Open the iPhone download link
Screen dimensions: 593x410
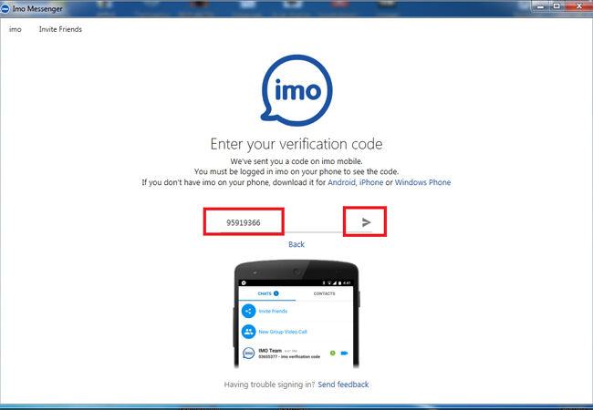click(371, 182)
